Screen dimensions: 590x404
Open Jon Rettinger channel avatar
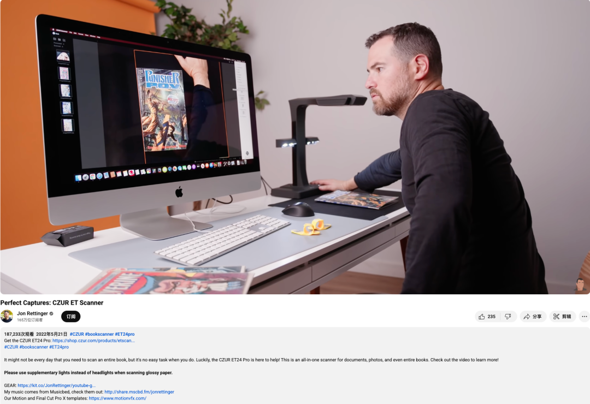(7, 316)
